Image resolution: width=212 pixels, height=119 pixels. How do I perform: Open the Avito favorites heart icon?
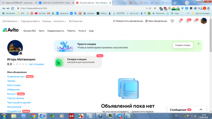[172, 21]
